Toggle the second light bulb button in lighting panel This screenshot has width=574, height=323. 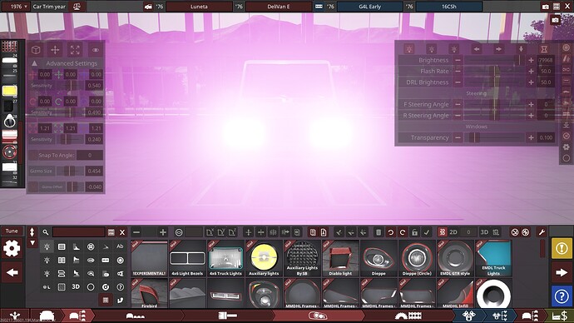[432, 49]
